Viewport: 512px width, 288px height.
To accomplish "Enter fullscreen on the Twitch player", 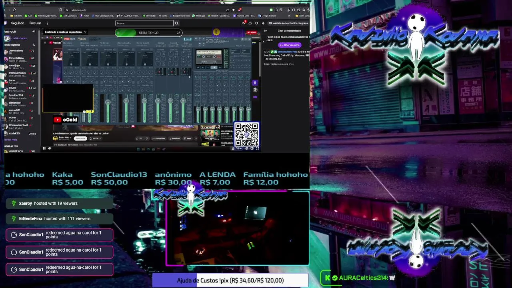I will pyautogui.click(x=257, y=148).
